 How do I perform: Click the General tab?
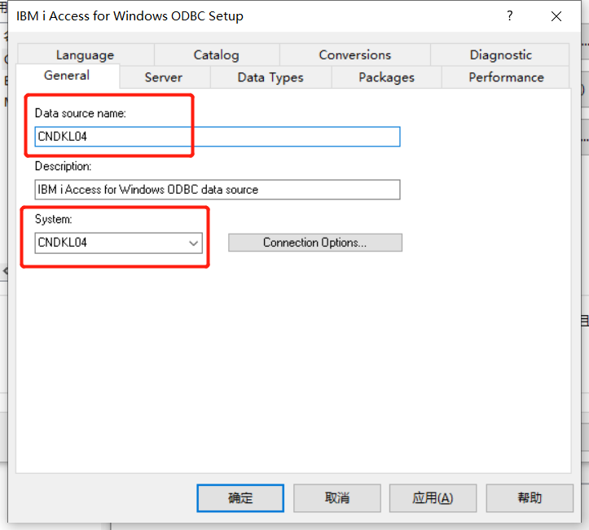pyautogui.click(x=68, y=76)
